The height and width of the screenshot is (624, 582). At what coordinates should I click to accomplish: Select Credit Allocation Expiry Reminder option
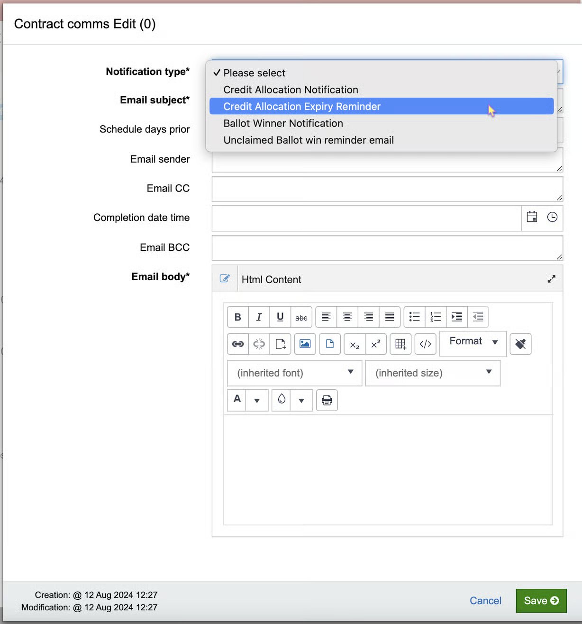(x=382, y=106)
